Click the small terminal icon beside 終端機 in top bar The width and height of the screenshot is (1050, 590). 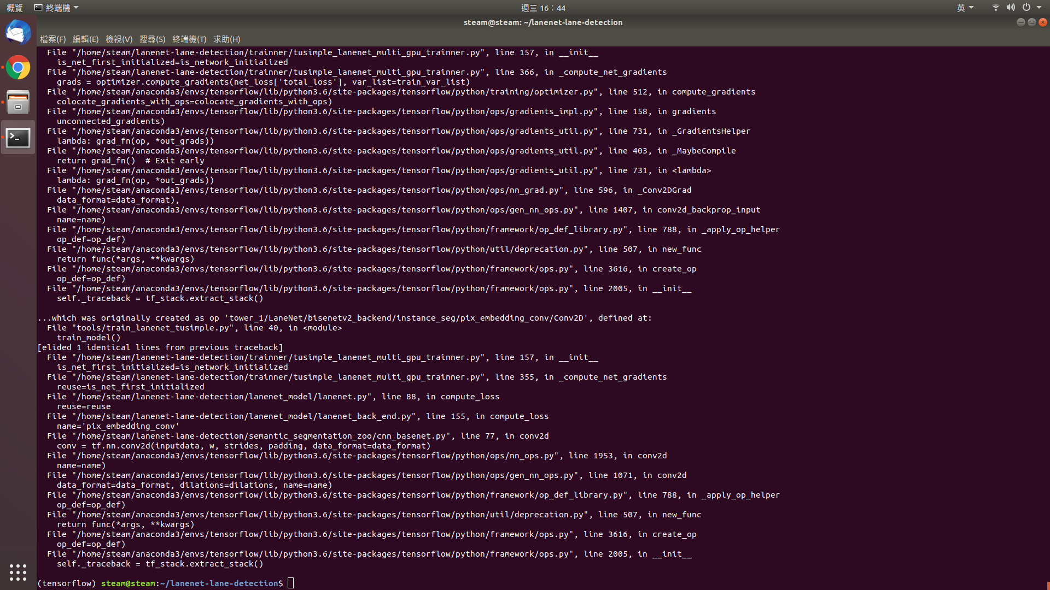38,7
